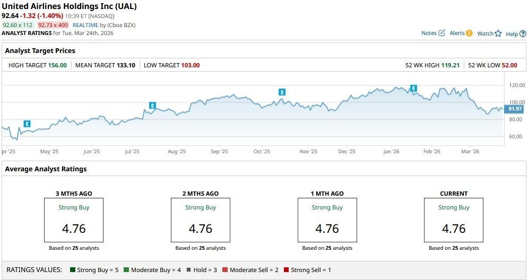Click the REALTIME data link
This screenshot has width=528, height=280.
tap(85, 25)
